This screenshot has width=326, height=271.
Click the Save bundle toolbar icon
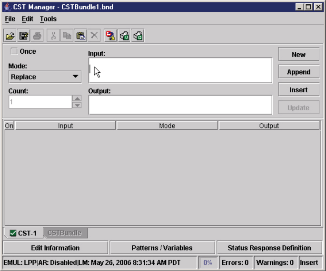(23, 36)
